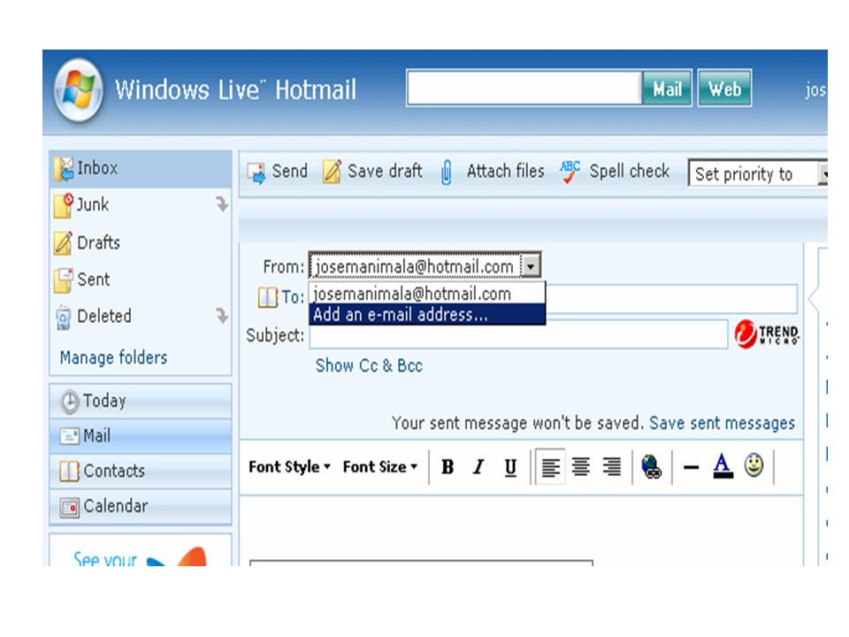Insert a horizontal line
Screen dimensions: 849x637
click(x=691, y=467)
